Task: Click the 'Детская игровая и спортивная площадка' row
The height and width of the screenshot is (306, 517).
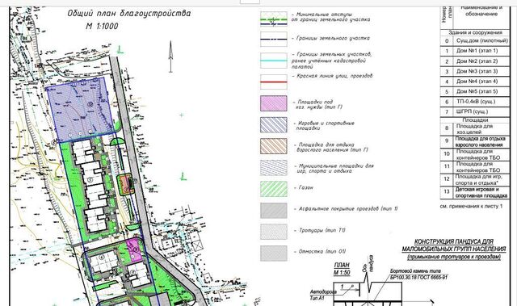Action: tap(475, 193)
